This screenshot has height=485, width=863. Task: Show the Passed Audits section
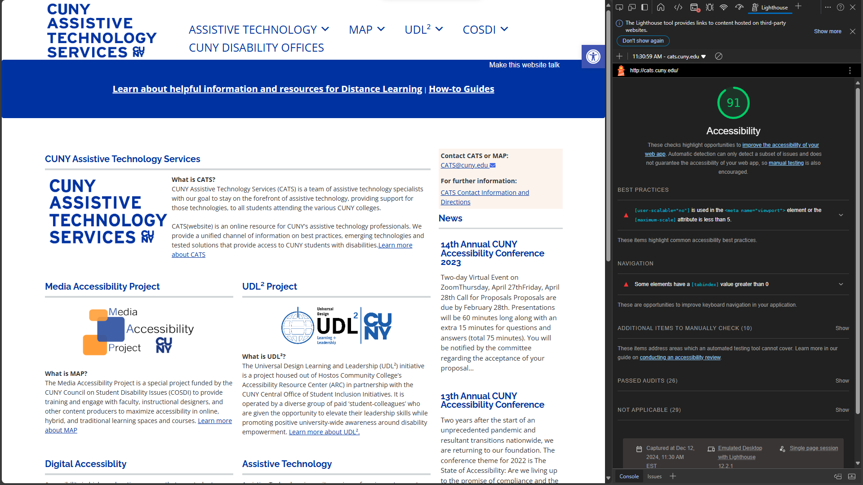(842, 381)
